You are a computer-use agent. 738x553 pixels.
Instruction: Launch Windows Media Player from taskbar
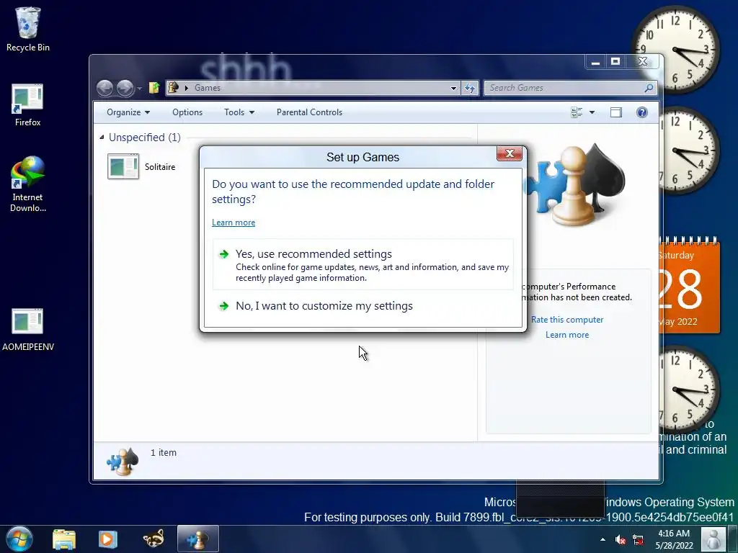click(x=107, y=539)
